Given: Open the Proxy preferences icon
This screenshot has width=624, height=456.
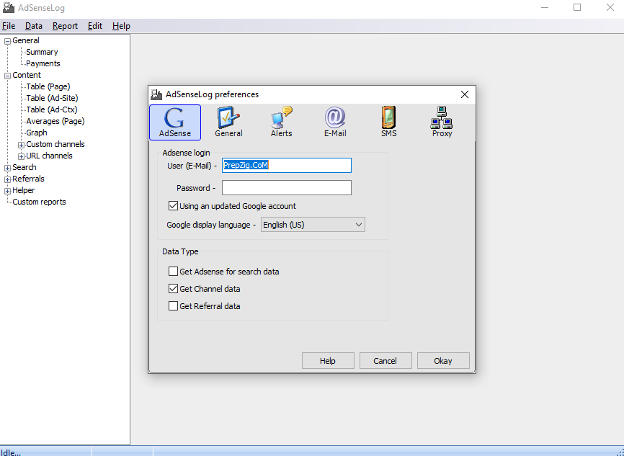Looking at the screenshot, I should pos(442,122).
